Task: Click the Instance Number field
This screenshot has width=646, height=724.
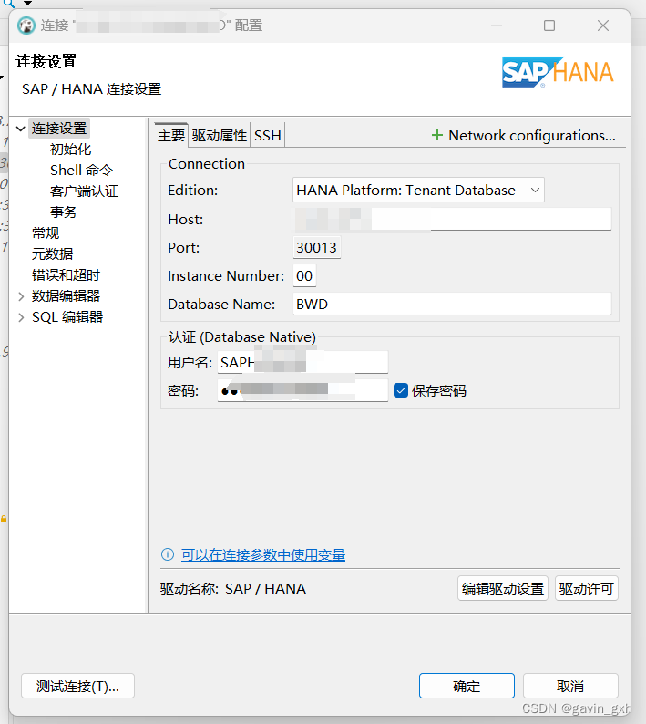Action: pyautogui.click(x=304, y=275)
